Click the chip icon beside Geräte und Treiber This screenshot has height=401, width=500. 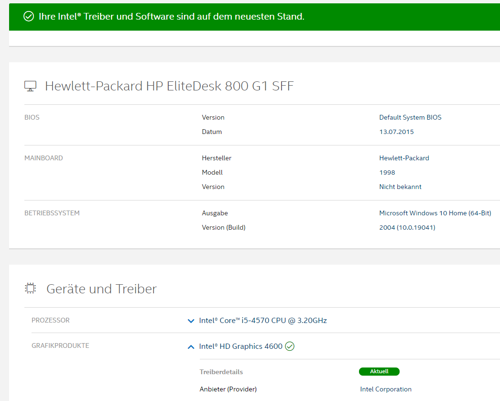pos(30,288)
